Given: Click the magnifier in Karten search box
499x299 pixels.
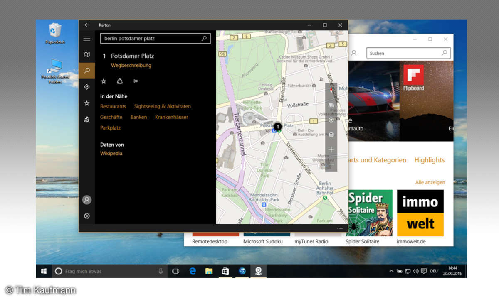Looking at the screenshot, I should tap(204, 38).
